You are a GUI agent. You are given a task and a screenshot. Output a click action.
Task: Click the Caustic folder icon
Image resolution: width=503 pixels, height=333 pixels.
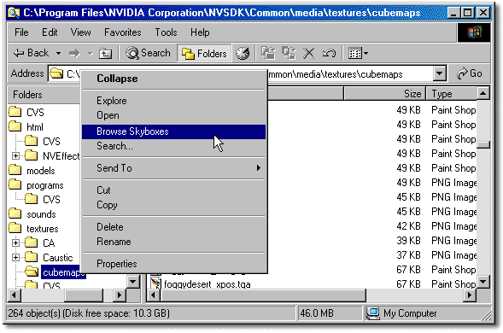[x=32, y=257]
